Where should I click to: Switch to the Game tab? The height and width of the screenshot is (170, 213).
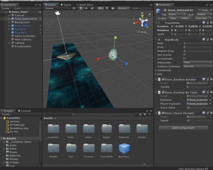pos(66,5)
